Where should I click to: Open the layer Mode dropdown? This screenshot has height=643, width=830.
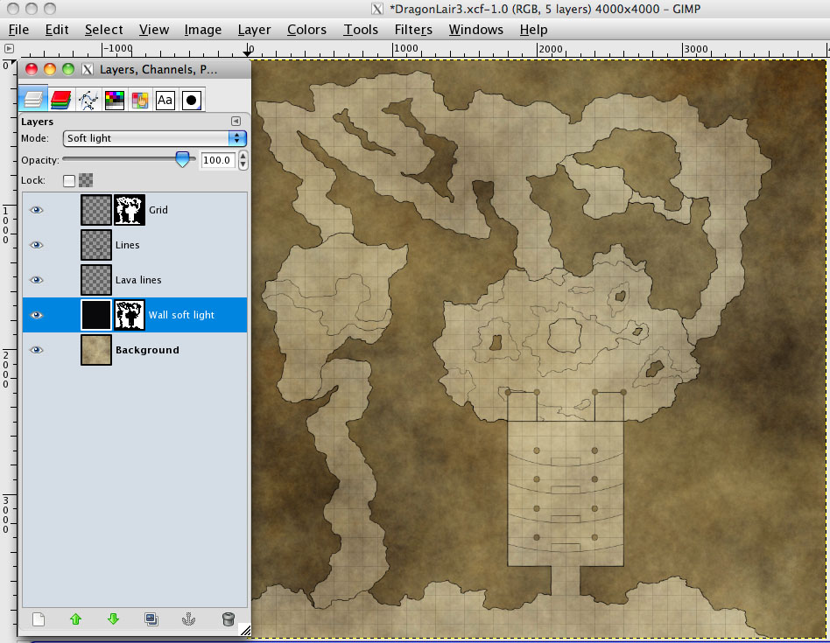pyautogui.click(x=154, y=138)
